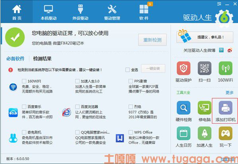This screenshot has height=164, width=238.
Task: Enable the WPS Office checkbox
Action: pos(131,132)
